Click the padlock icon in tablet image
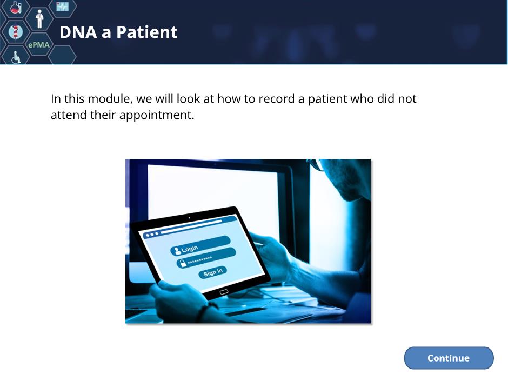 point(183,263)
